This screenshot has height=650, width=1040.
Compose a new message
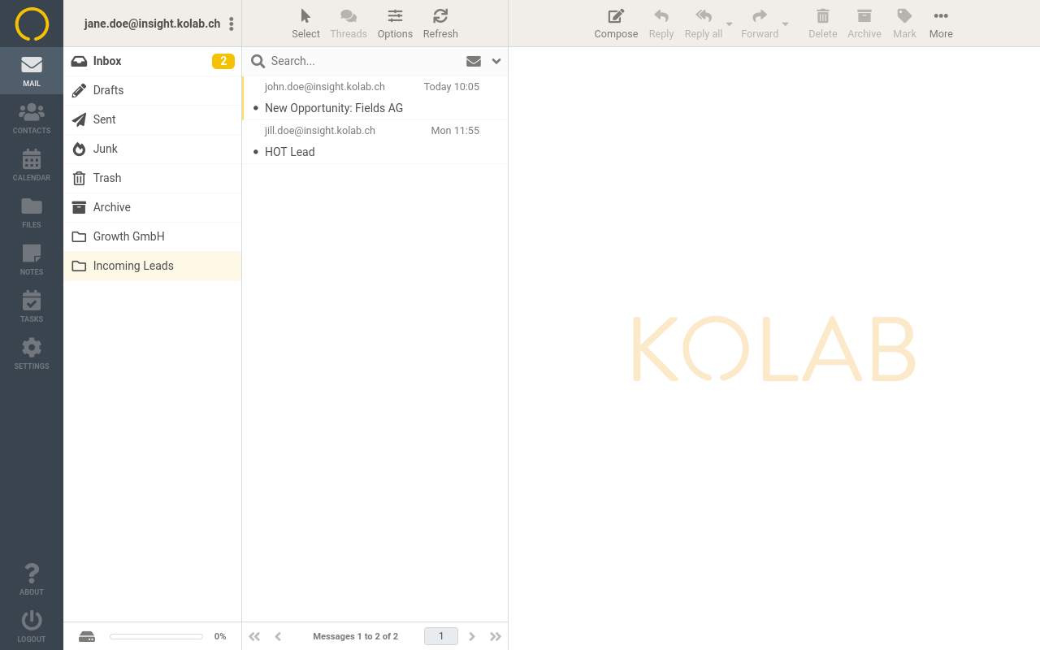tap(616, 24)
